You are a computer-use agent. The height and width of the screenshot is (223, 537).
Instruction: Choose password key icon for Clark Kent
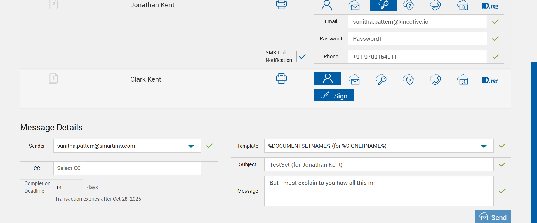381,80
